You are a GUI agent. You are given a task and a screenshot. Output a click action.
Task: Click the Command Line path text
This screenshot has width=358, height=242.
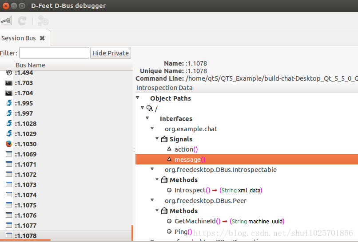tap(272, 78)
